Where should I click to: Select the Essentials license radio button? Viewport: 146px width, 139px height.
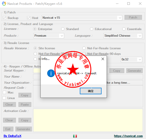(x=124, y=29)
